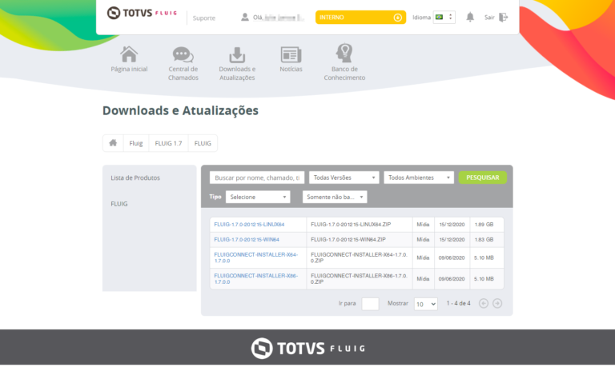Click the 5.10 MB size in X86 row
Viewport: 615px width, 367px height.
point(484,279)
